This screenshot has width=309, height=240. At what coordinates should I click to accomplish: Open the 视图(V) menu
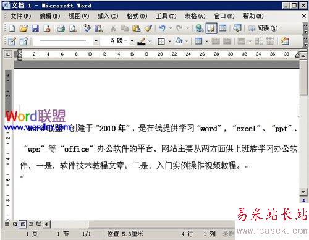pos(78,16)
